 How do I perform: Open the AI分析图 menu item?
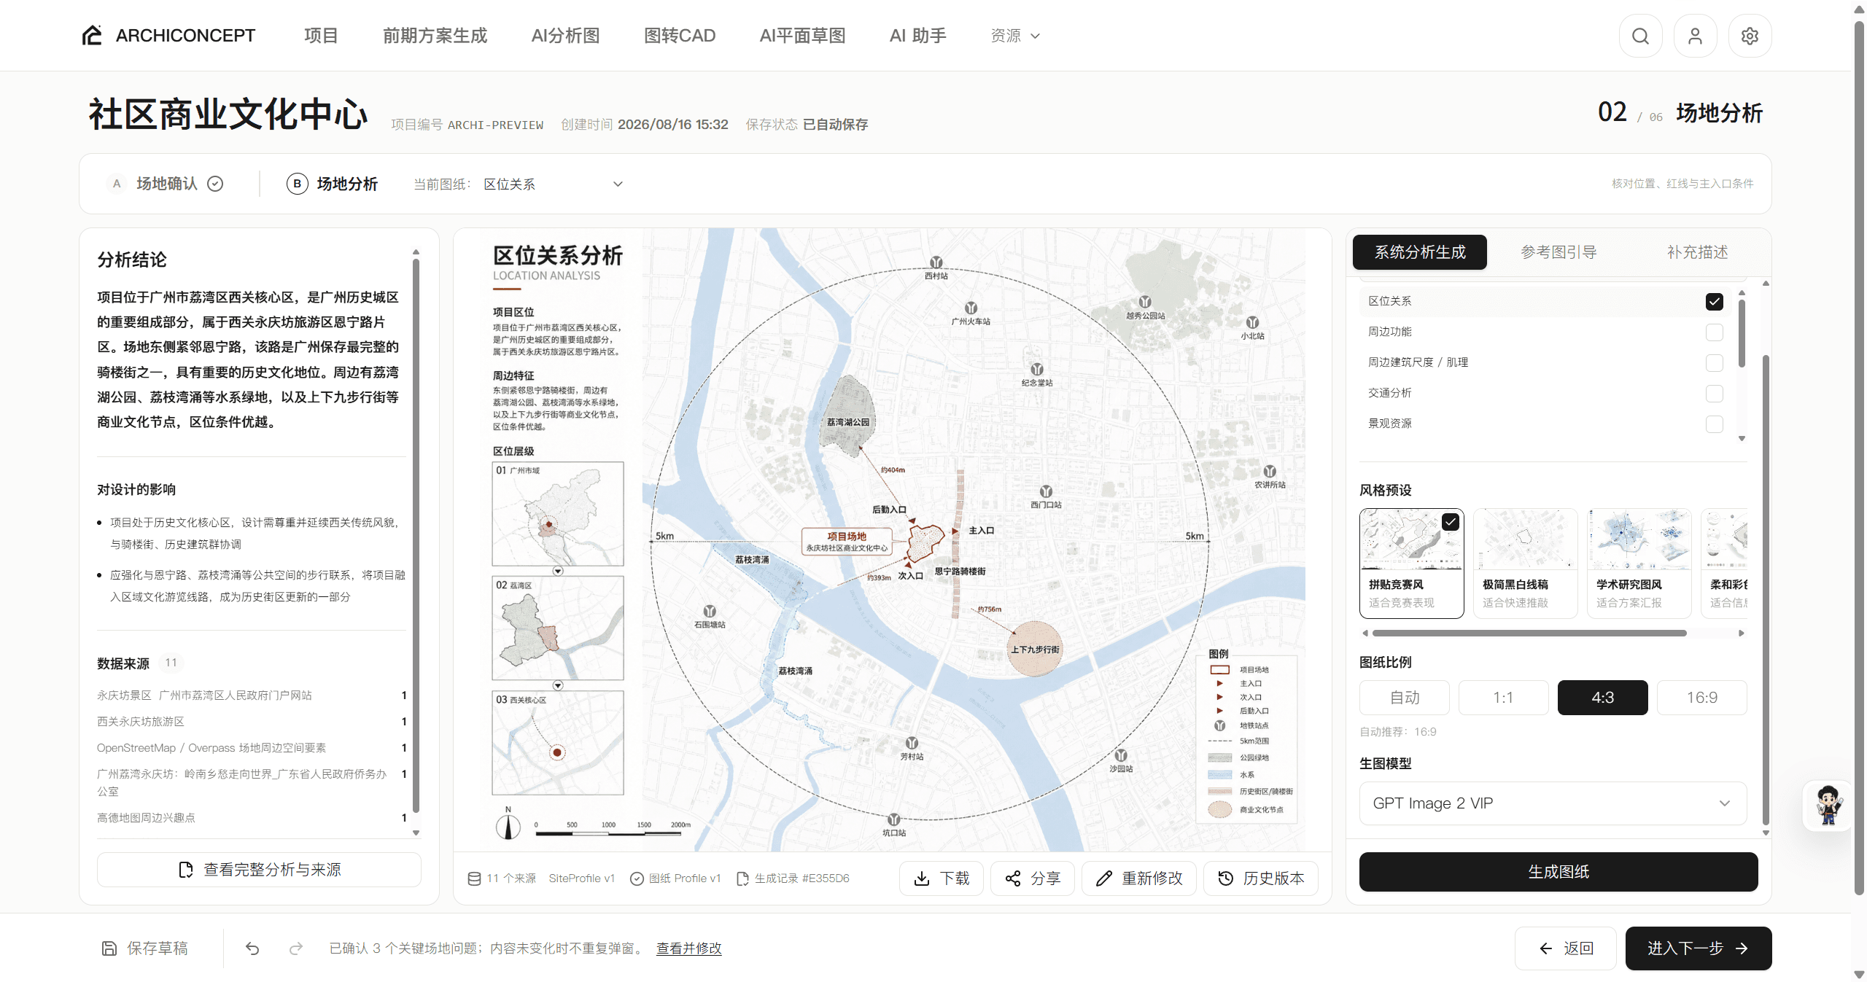(x=565, y=36)
